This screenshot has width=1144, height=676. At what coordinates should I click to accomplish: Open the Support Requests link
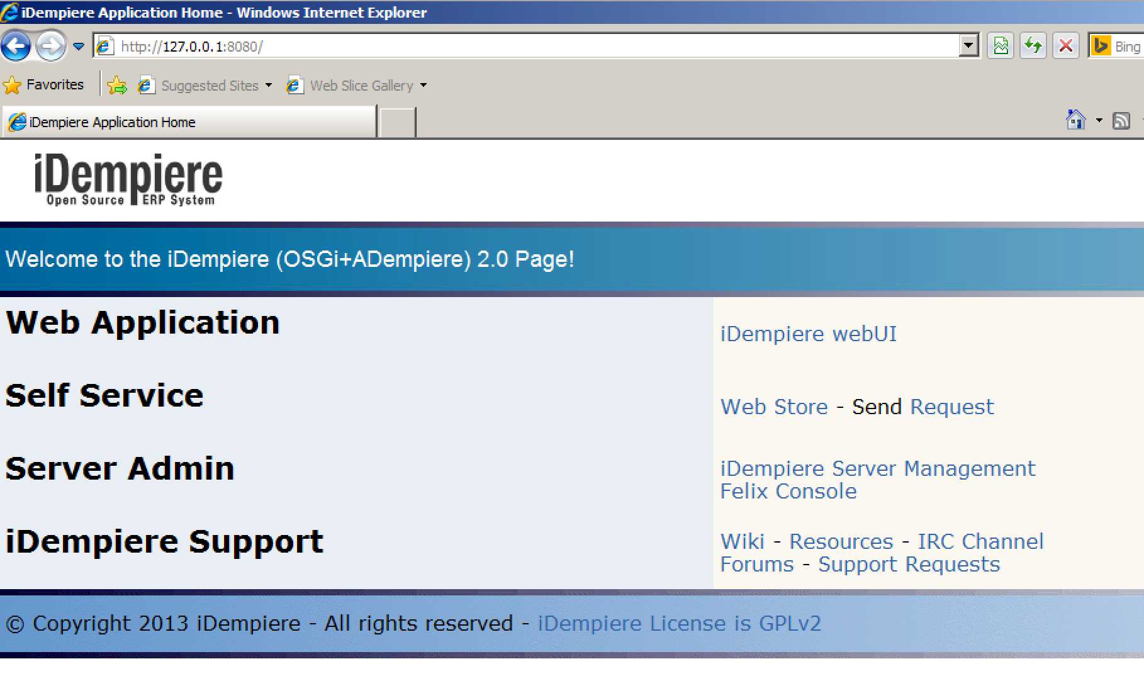[909, 565]
